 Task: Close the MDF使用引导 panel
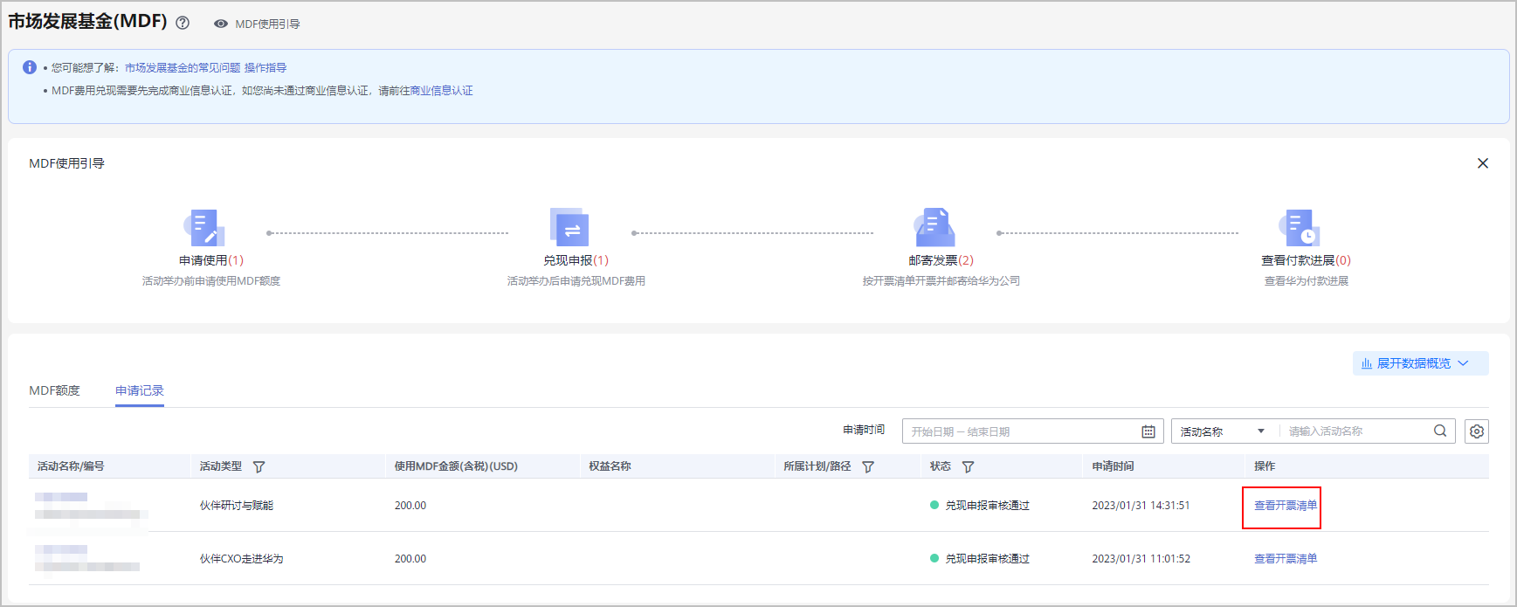coord(1482,163)
